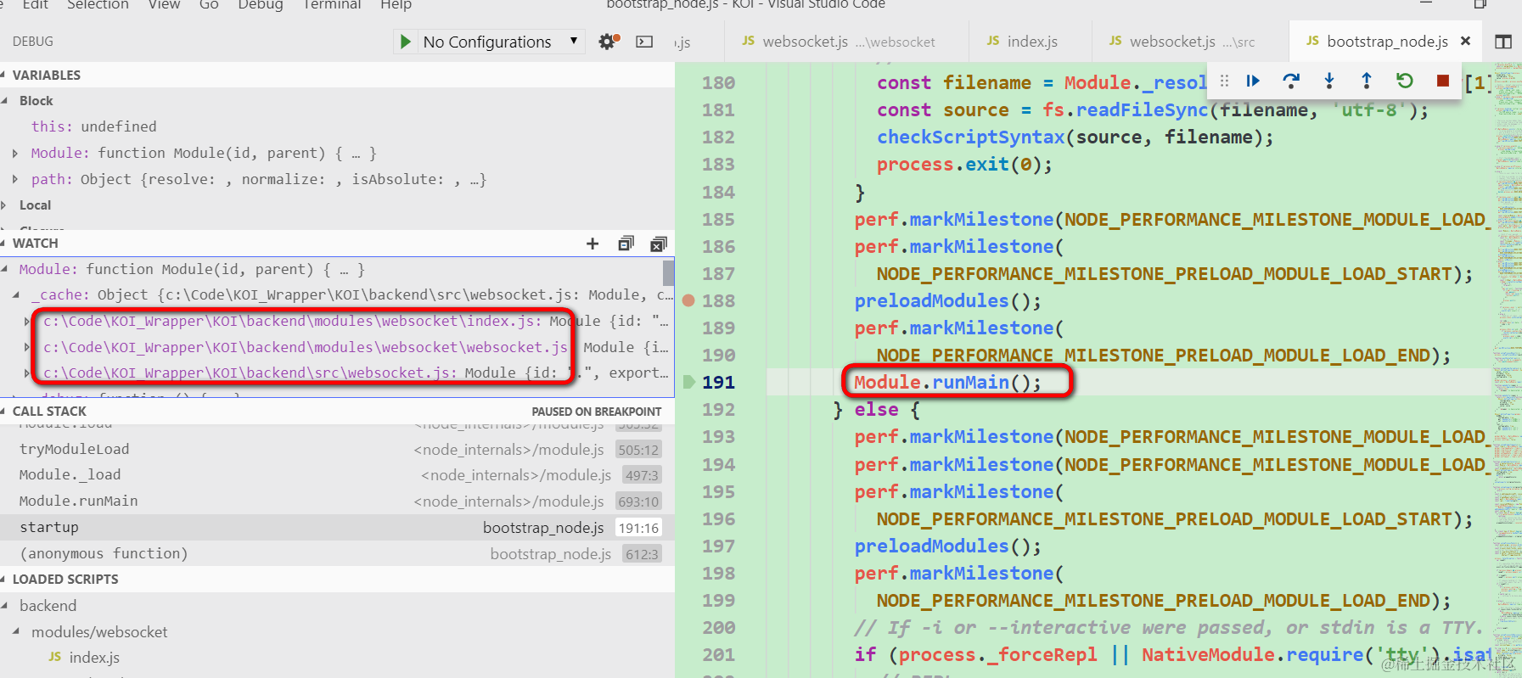The width and height of the screenshot is (1522, 678).
Task: Click Continue in debug toolbar
Action: 1253,81
